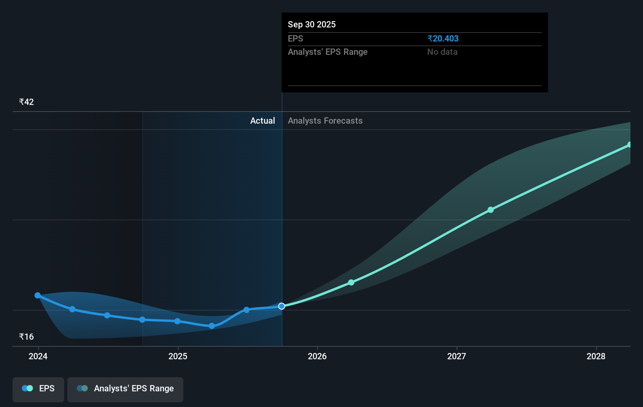
Task: Click the 2026 label on the x-axis
Action: pos(318,357)
